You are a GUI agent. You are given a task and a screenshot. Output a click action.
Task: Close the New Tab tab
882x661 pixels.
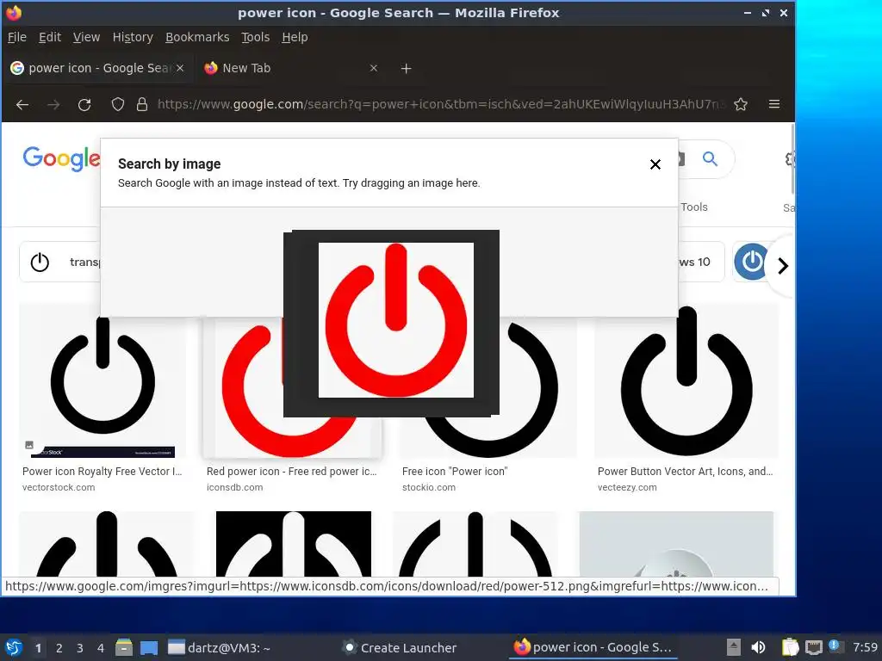[x=374, y=68]
